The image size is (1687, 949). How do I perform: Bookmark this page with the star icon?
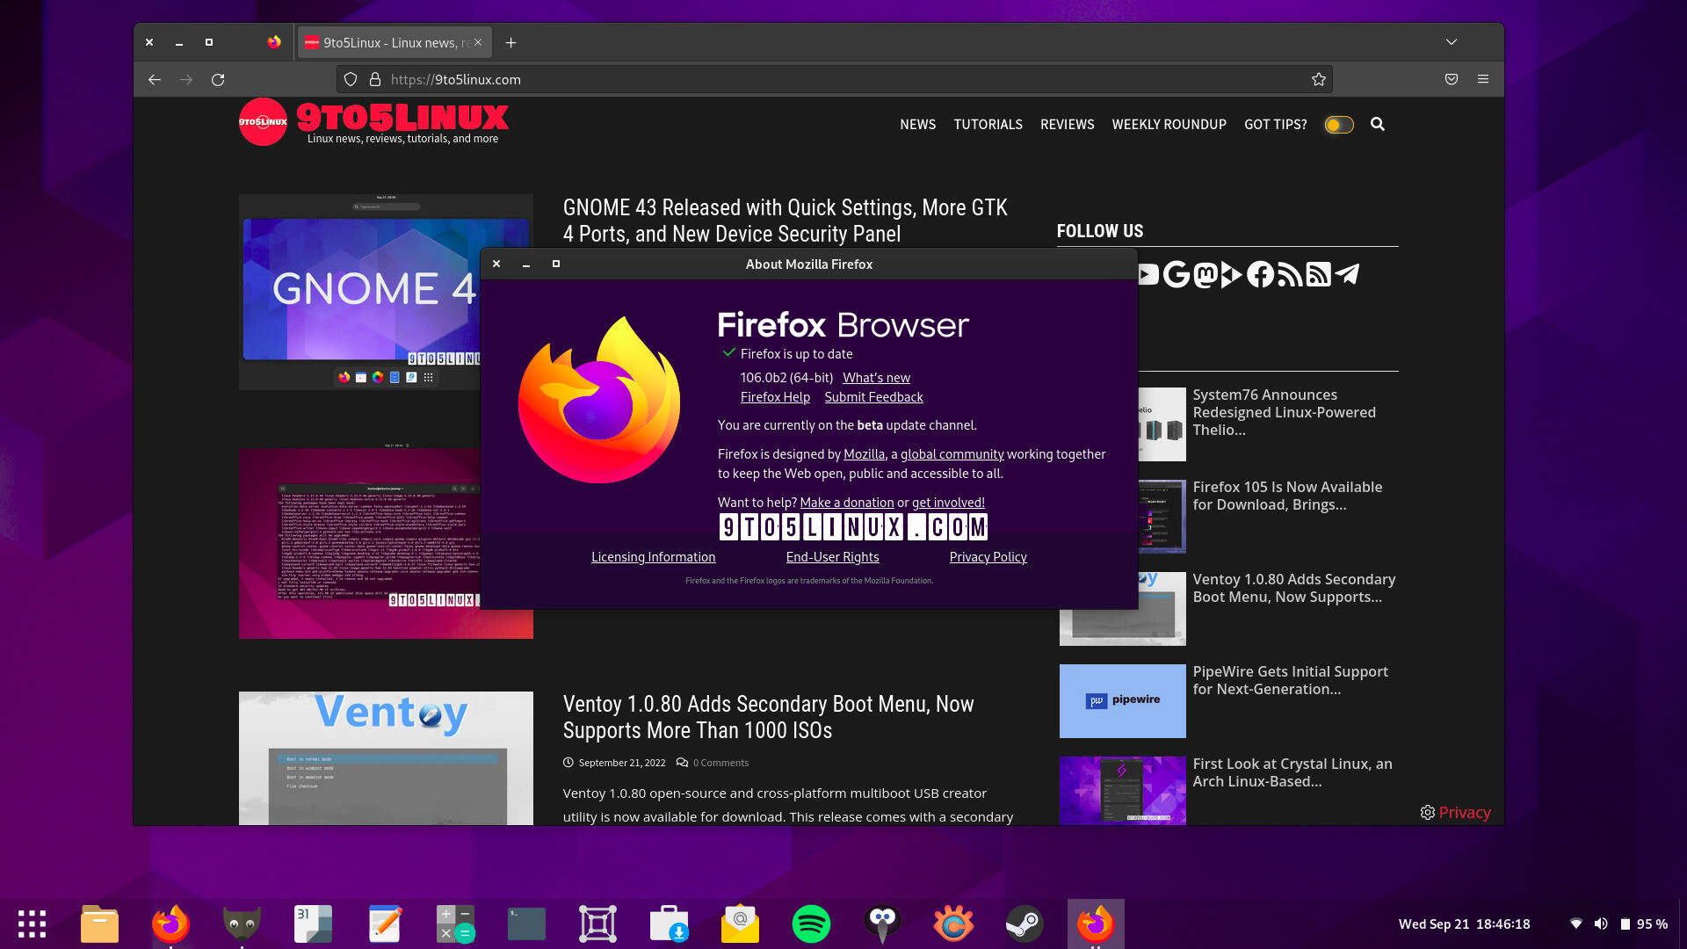pyautogui.click(x=1318, y=79)
